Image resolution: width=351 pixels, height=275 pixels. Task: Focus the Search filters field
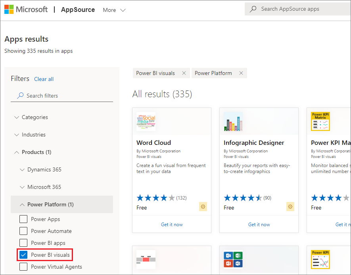[x=62, y=96]
